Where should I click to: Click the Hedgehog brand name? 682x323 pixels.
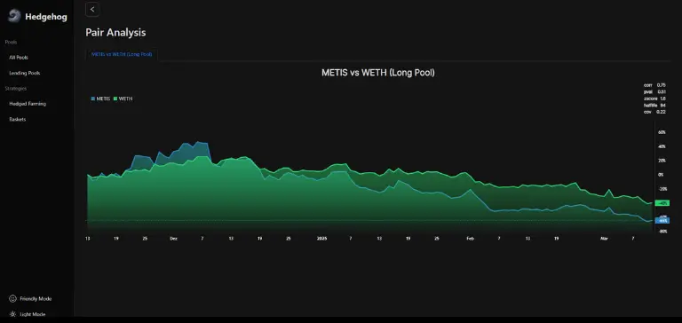[46, 17]
